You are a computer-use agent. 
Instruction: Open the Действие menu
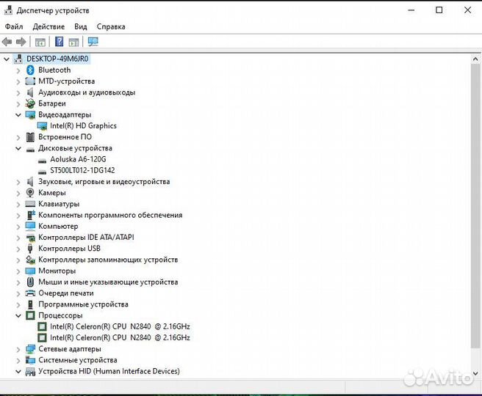[x=48, y=26]
